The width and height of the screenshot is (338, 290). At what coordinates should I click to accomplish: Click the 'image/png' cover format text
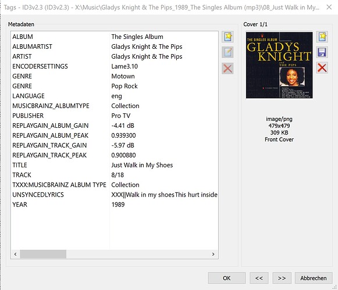(279, 119)
